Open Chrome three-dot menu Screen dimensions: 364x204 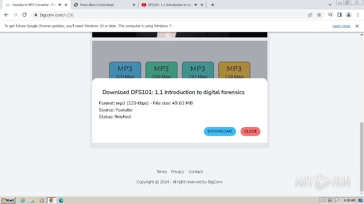pyautogui.click(x=357, y=15)
